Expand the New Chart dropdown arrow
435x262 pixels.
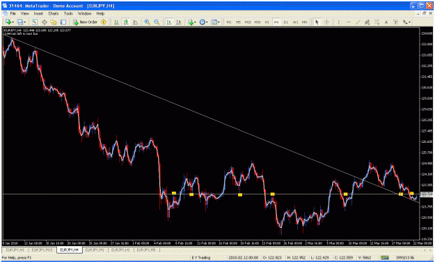(13, 22)
